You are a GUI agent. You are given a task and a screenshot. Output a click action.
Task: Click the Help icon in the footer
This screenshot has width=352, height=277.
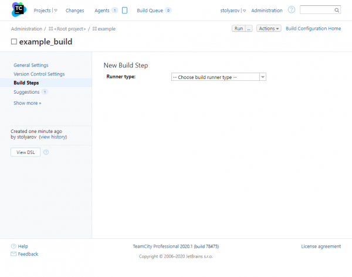click(13, 247)
